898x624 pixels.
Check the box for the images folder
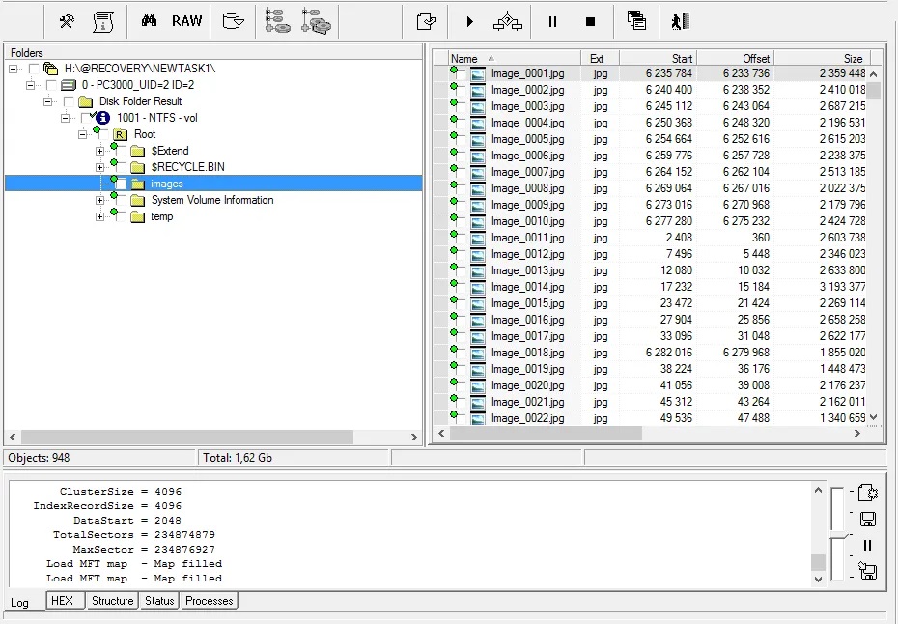point(121,184)
